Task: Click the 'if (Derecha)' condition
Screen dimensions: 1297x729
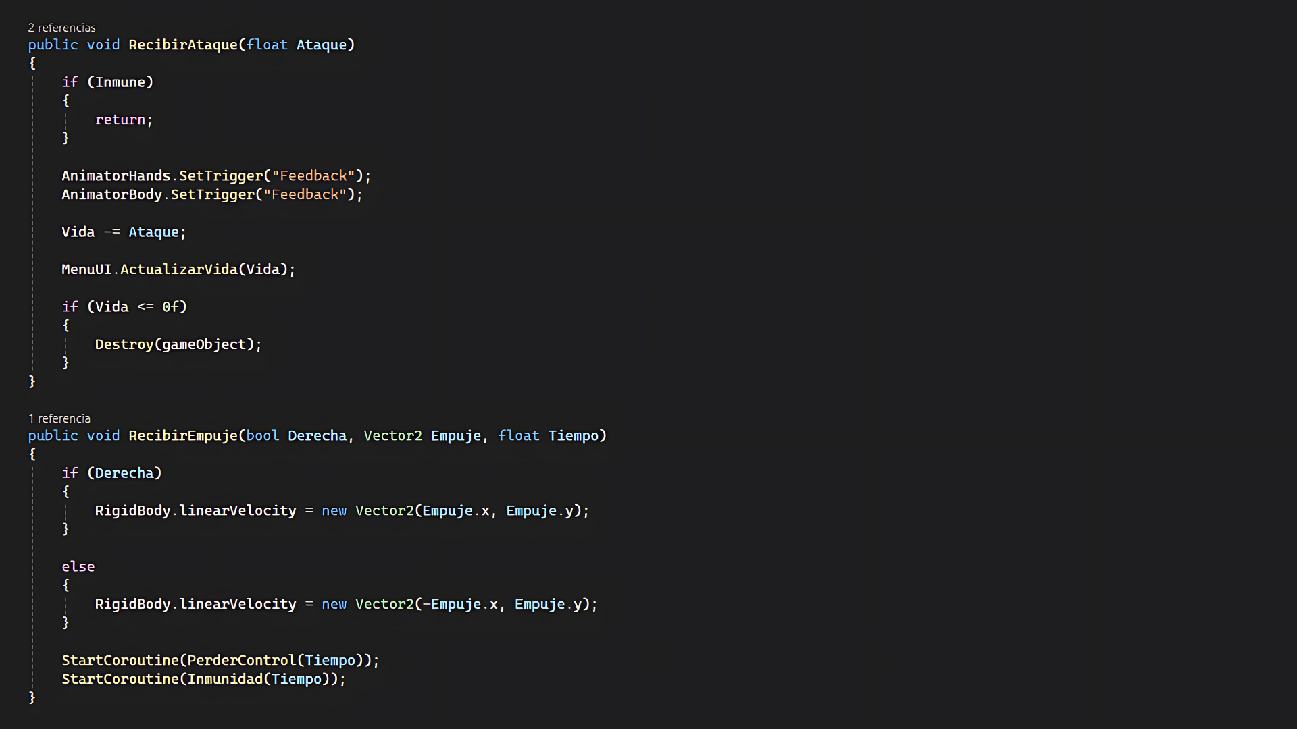Action: point(111,473)
